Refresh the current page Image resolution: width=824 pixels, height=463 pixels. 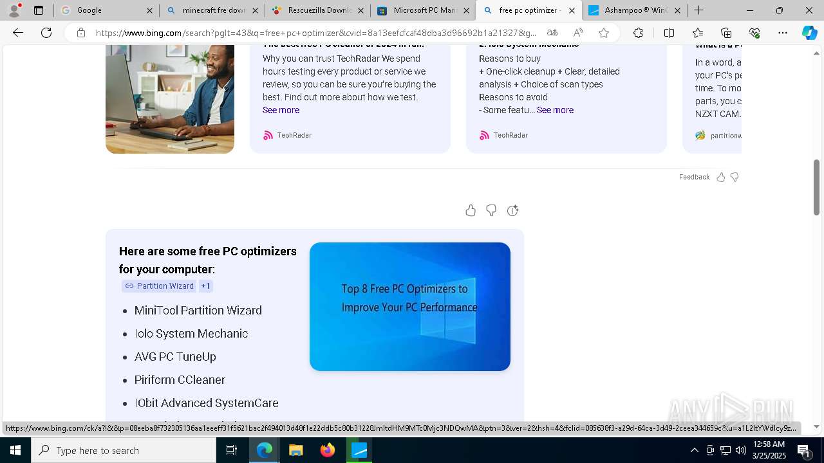point(46,33)
